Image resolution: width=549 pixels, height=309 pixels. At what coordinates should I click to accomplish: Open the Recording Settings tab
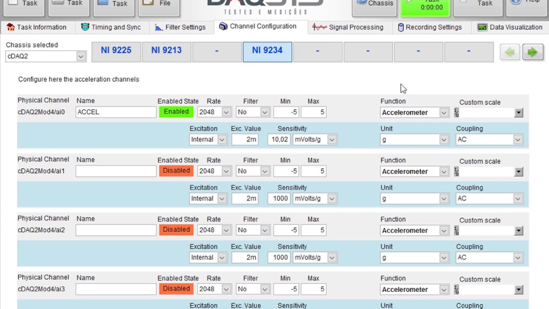[430, 27]
